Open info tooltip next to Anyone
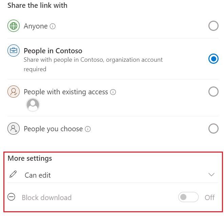The image size is (224, 216). point(53,26)
